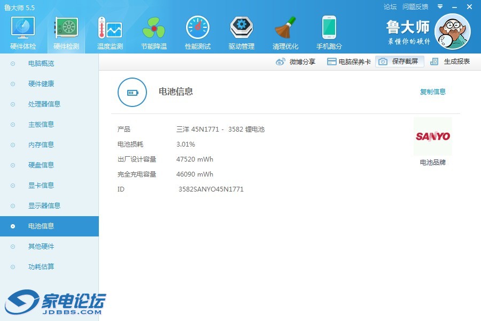
Task: Expand the title bar dropdown menu arrow
Action: point(440,7)
